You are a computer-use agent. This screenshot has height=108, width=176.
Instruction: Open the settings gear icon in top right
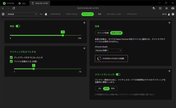click(166, 8)
